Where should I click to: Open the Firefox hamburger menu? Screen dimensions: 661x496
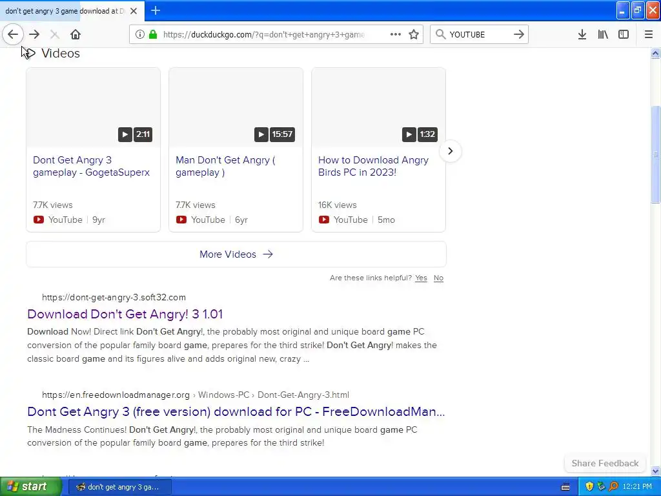click(649, 34)
